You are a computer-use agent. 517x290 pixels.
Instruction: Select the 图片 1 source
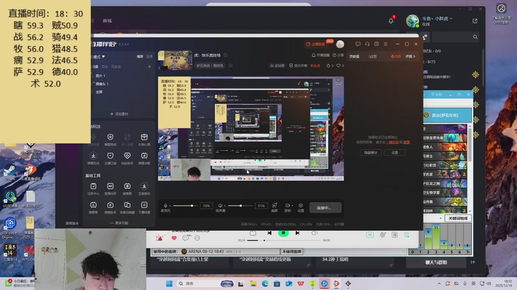100,75
